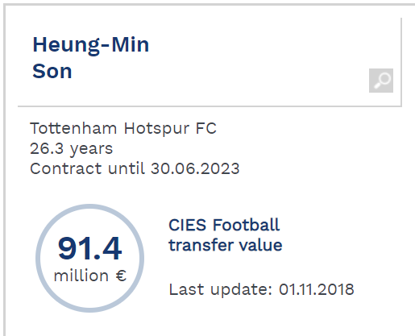Click the Contract until label
Screen dimensions: 415x336
click(x=87, y=168)
